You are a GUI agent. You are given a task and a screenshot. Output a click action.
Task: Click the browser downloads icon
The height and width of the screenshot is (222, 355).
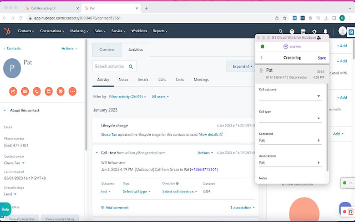pos(326,18)
